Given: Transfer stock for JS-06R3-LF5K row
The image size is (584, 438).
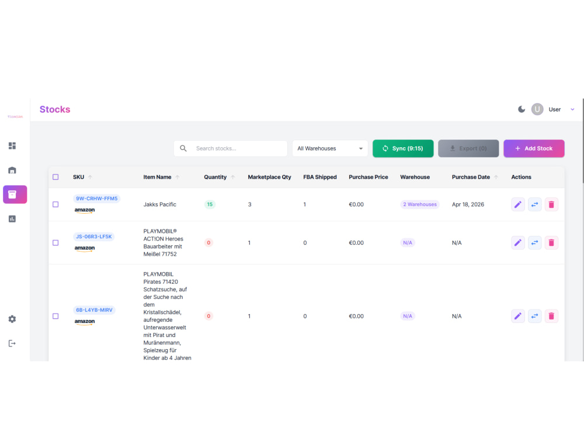Looking at the screenshot, I should [534, 243].
